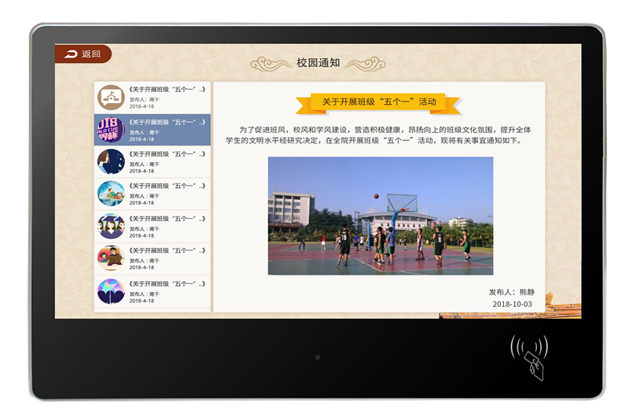Select the purple 2018 World Cup avatar
This screenshot has height=414, width=629.
tap(111, 130)
